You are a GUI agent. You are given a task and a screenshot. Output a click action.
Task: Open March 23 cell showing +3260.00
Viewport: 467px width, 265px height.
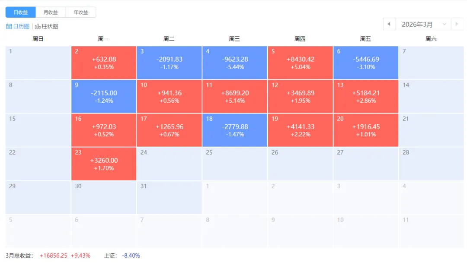[x=104, y=164]
